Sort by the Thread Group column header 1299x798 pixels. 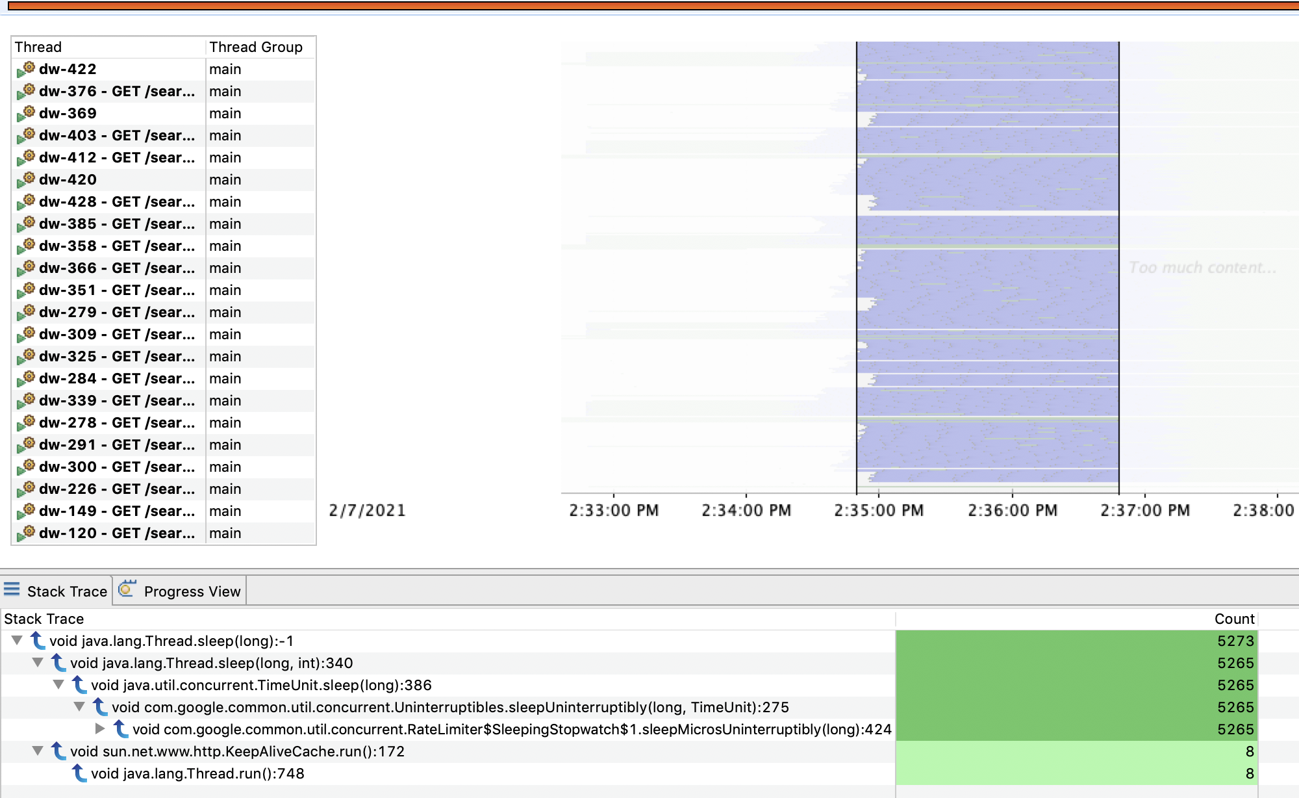[260, 47]
